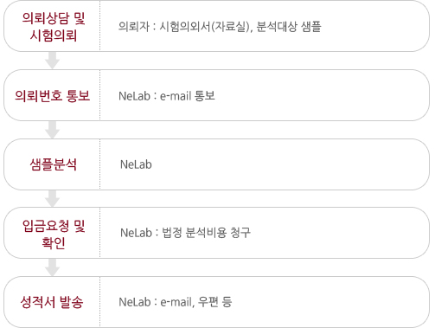The width and height of the screenshot is (435, 328).
Task: Click the lone NeLab text in 샘플분석 row
Action: point(136,164)
